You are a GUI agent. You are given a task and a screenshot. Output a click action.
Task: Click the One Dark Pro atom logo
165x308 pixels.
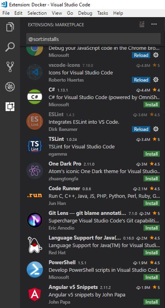tap(35, 171)
